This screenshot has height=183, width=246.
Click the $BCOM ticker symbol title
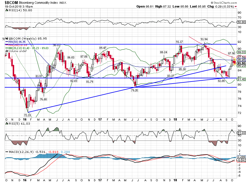click(x=11, y=3)
